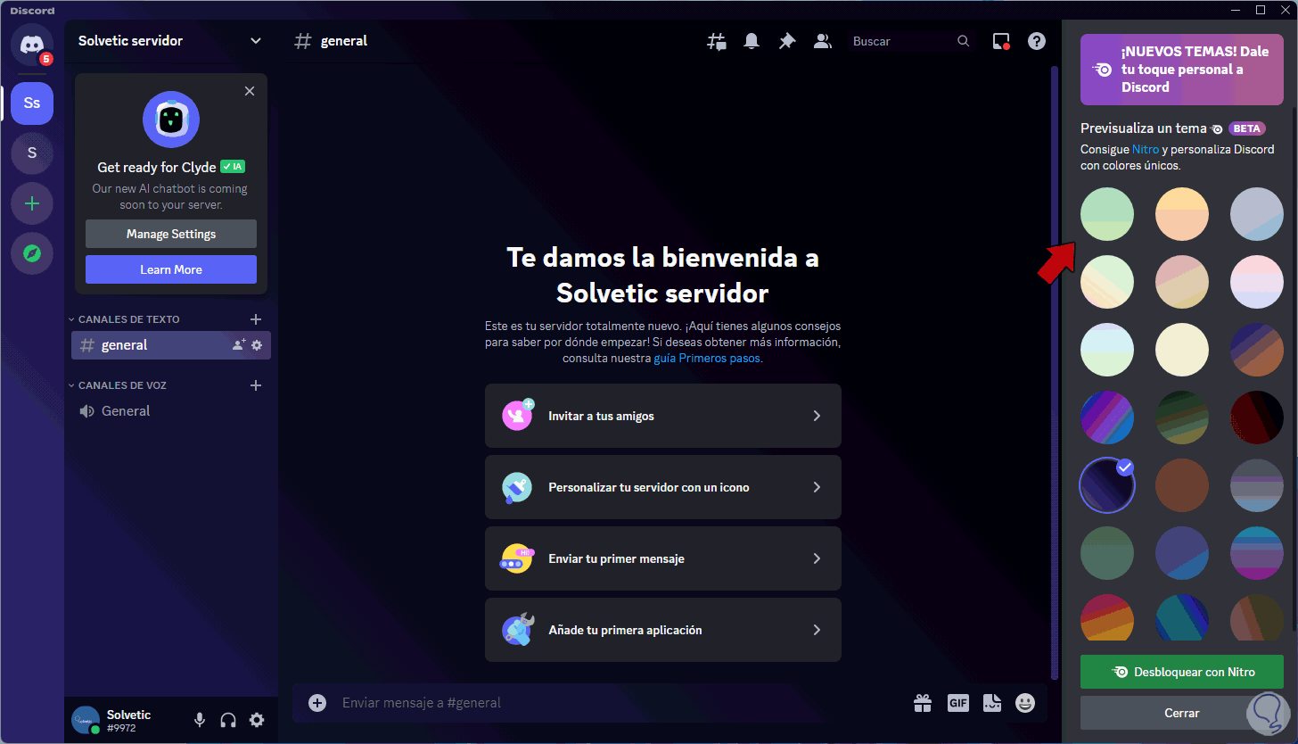Close theme preview with Cerrar
1298x744 pixels.
point(1182,713)
